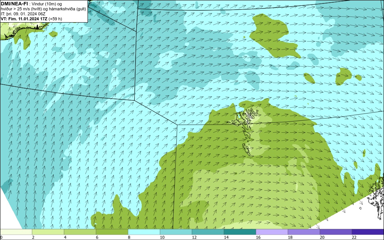Click the 10-12 m/s light teal legend swatch
Screen dimensions: 384x240
coord(176,232)
